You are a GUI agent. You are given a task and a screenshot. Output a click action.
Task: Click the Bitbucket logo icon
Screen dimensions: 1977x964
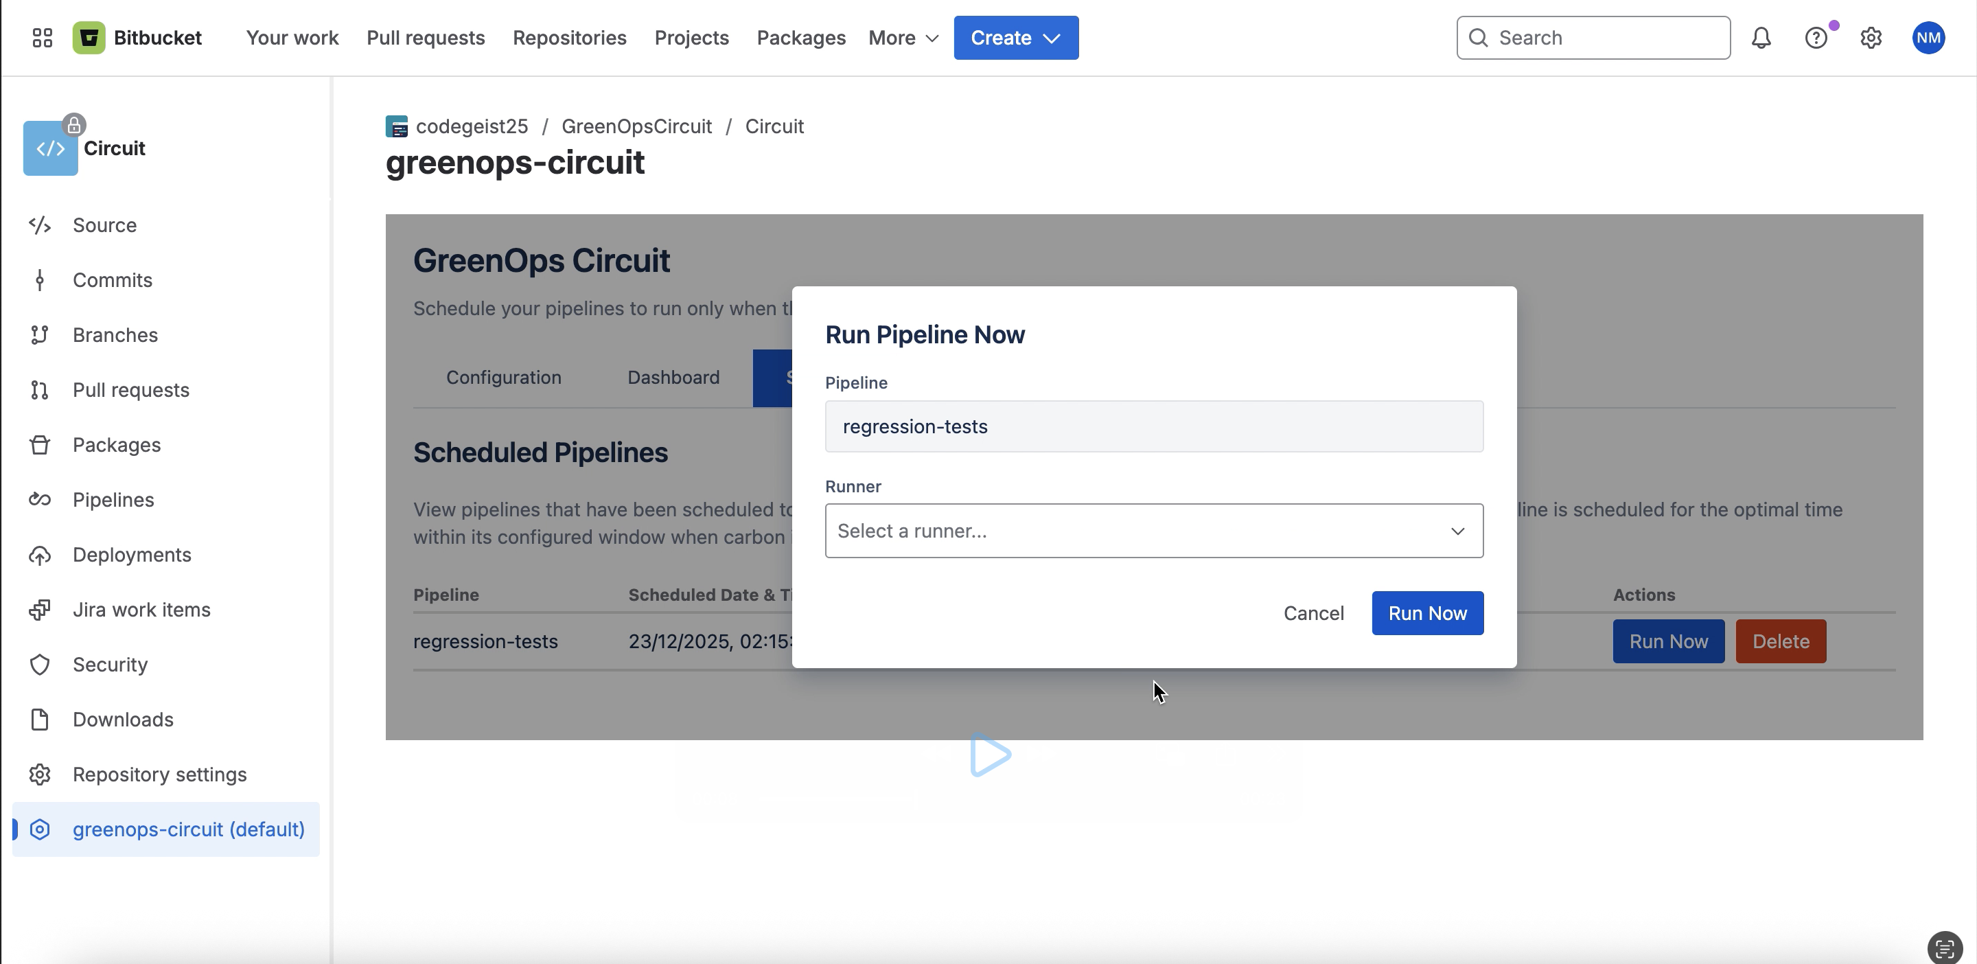pos(89,38)
